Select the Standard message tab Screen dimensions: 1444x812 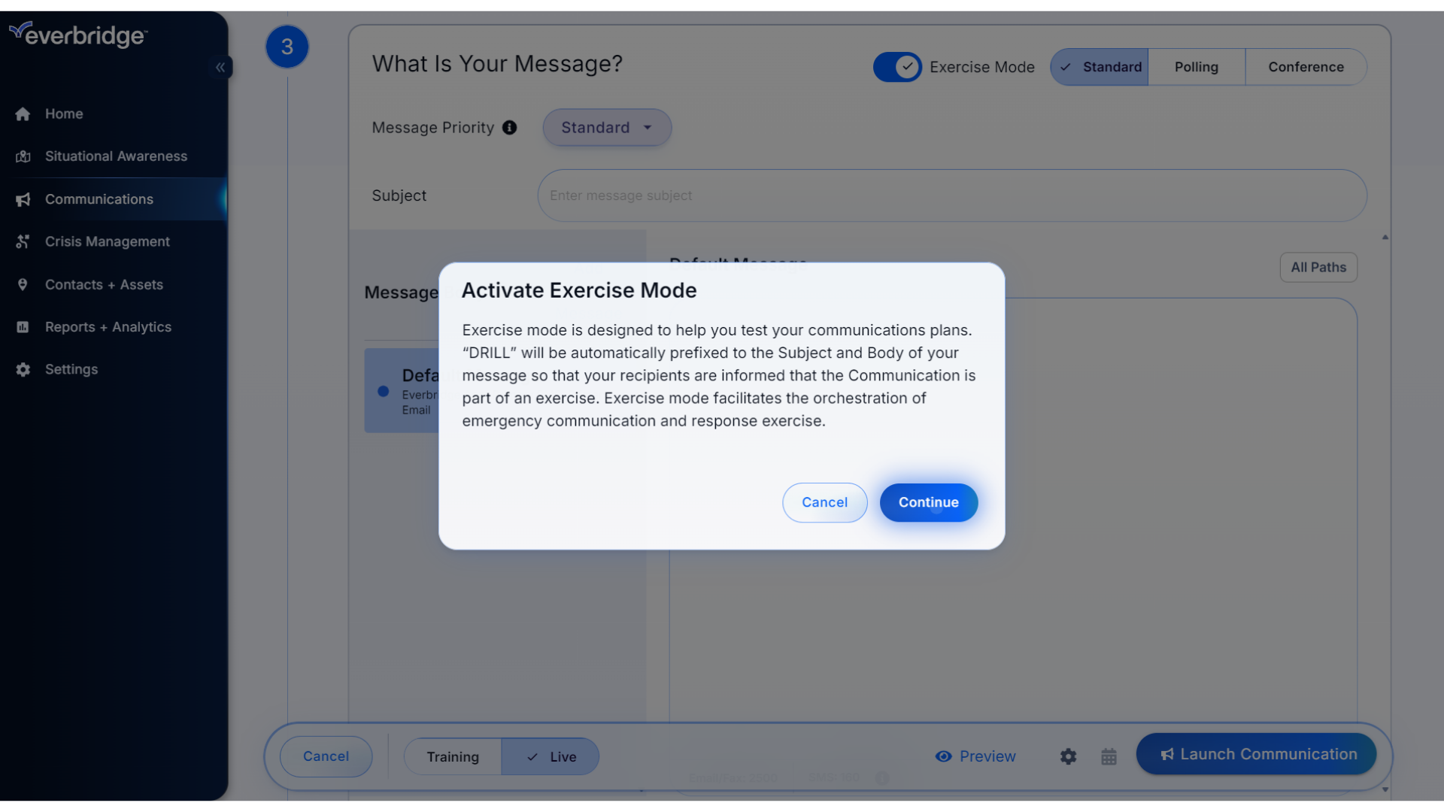(x=1099, y=66)
